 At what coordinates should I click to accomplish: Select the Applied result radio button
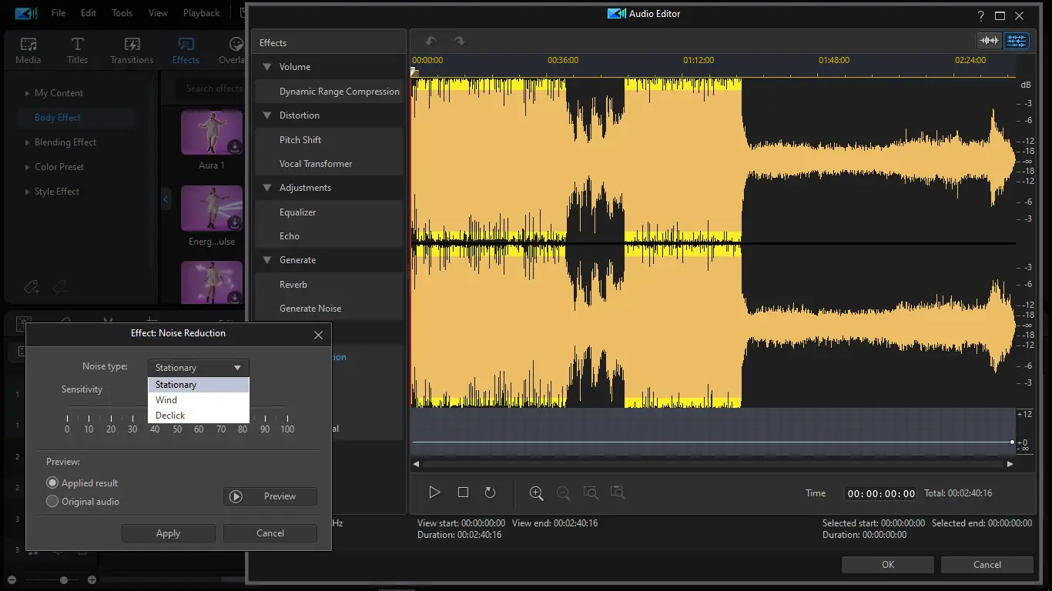pyautogui.click(x=52, y=483)
